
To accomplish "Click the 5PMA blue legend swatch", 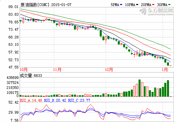I will [121, 5].
